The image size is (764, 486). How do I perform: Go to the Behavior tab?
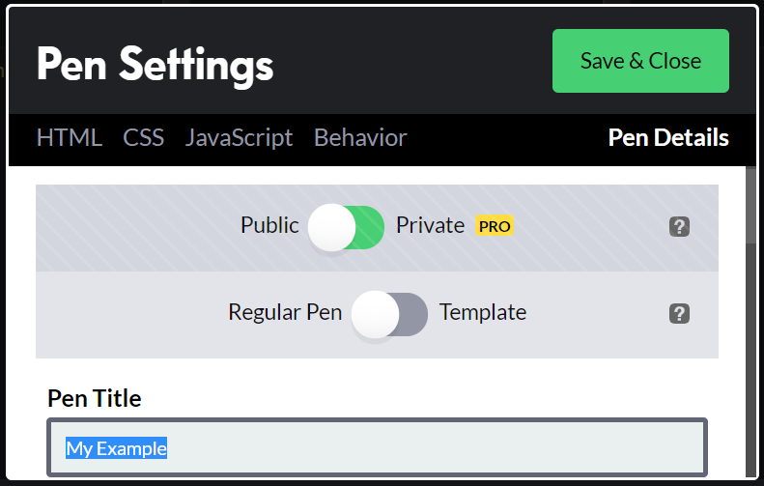360,138
